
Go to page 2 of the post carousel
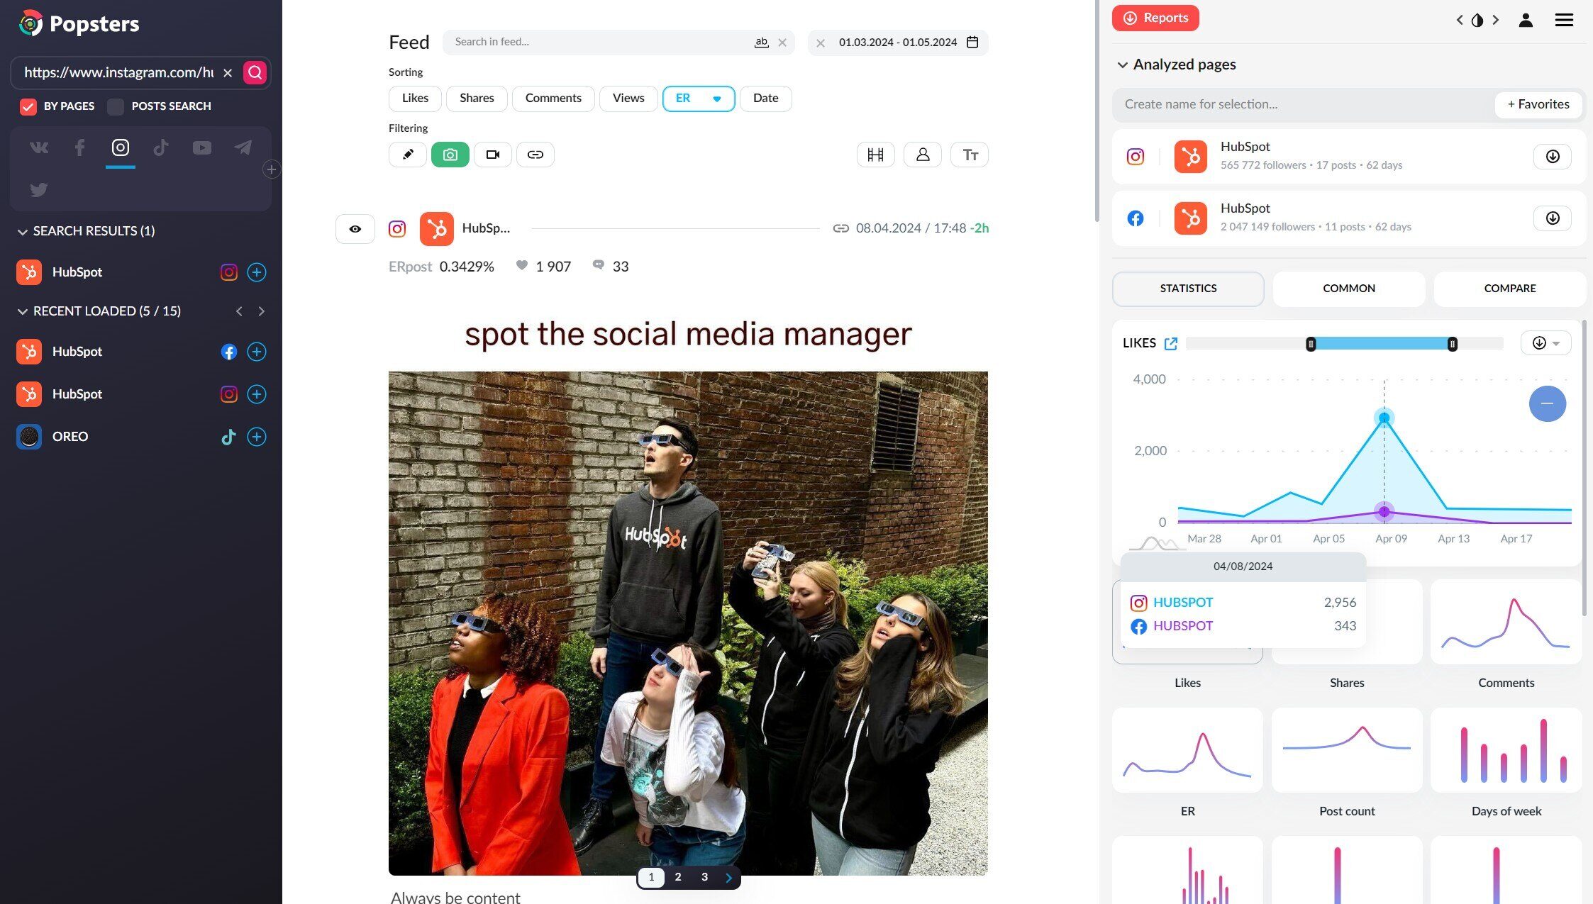tap(677, 877)
